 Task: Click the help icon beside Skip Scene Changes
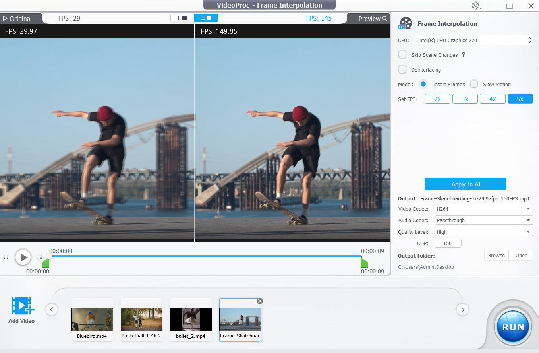463,55
